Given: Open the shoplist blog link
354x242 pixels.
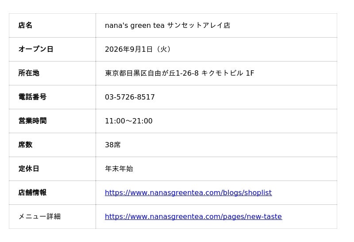Looking at the screenshot, I should coord(189,192).
